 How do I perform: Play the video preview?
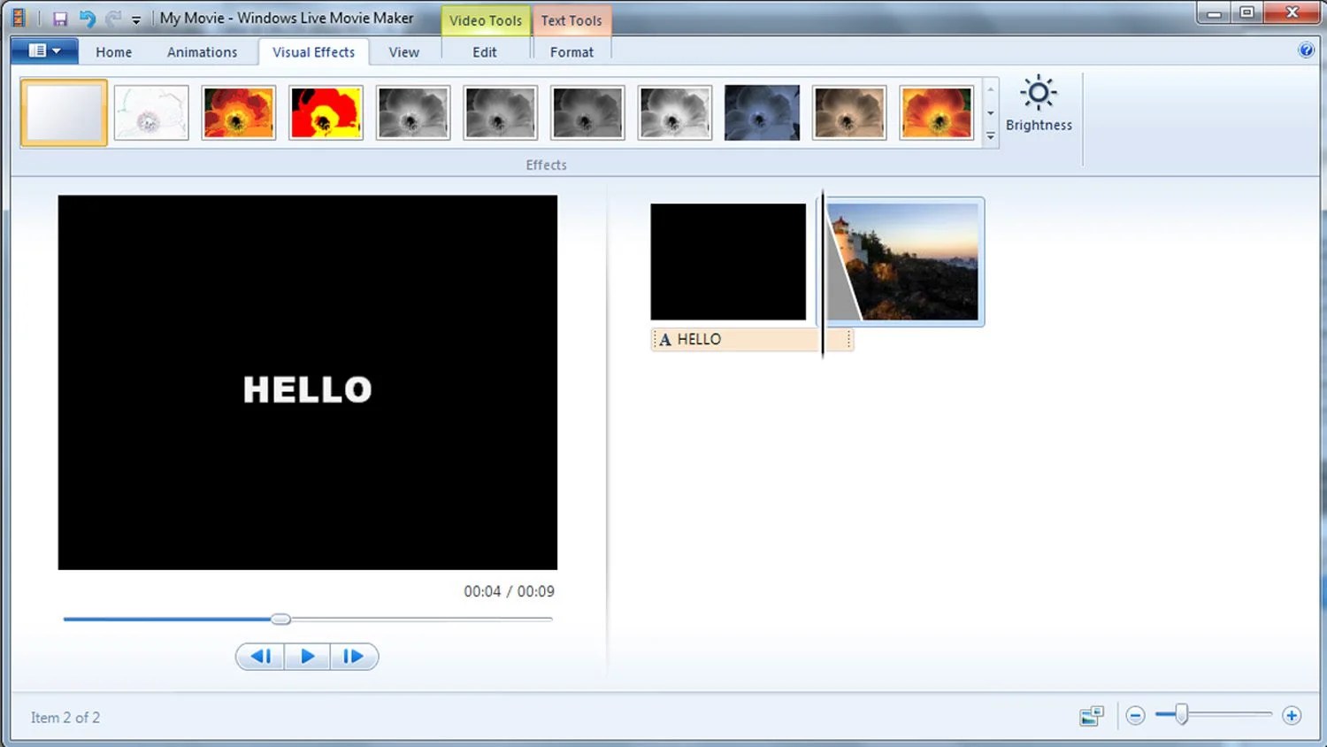[x=307, y=656]
